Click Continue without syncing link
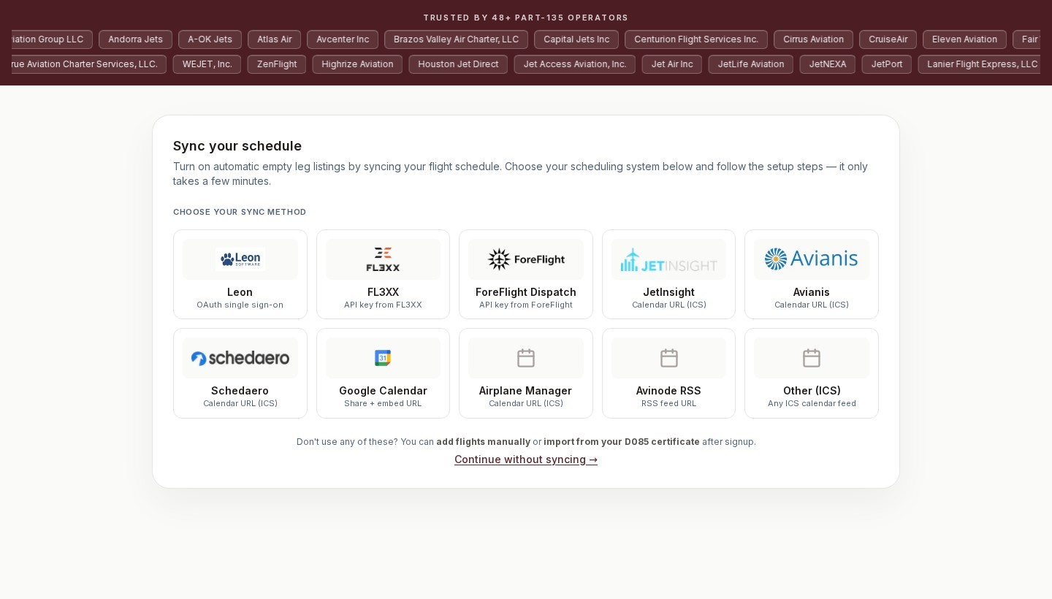 [x=526, y=459]
